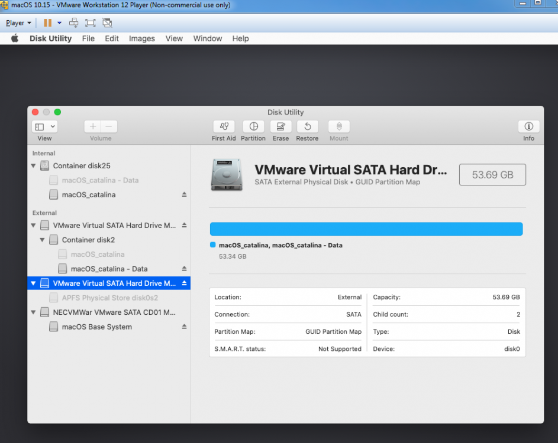Click the "Internal" sidebar section heading
Viewport: 558px width, 443px height.
click(44, 153)
